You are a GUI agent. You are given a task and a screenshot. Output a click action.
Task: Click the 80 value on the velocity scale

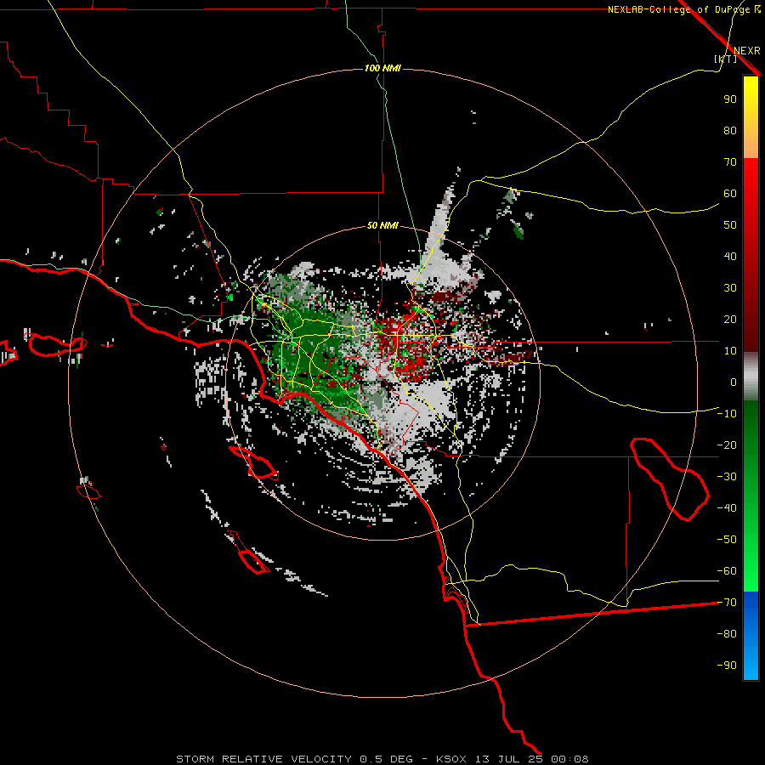pos(730,131)
